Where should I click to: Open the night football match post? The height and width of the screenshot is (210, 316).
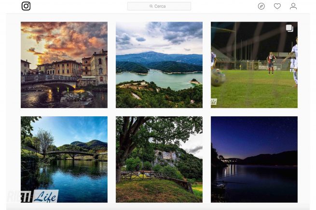pos(254,65)
